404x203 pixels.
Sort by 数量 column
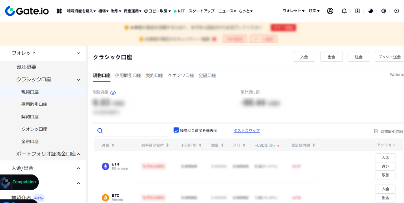223,146
